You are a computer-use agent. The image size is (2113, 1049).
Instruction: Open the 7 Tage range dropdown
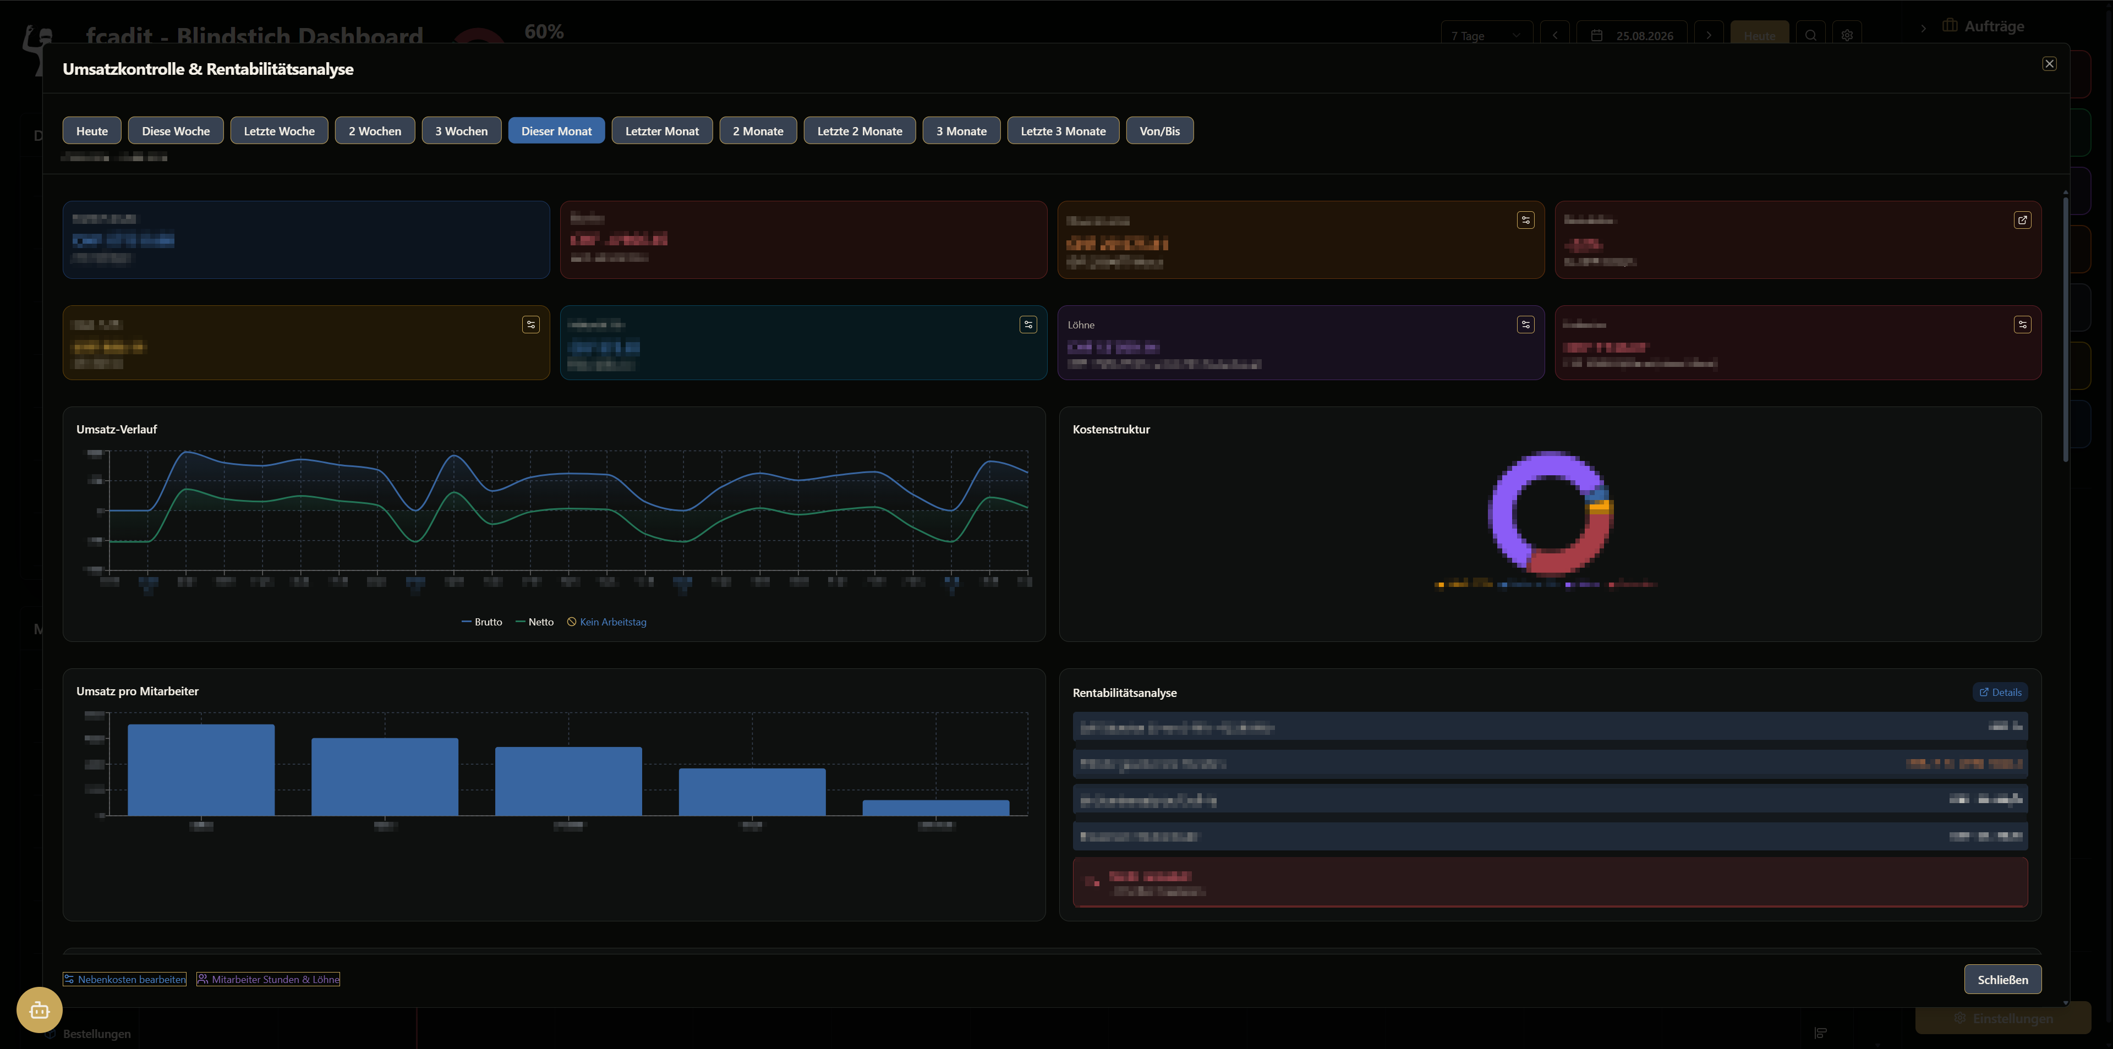(1486, 35)
